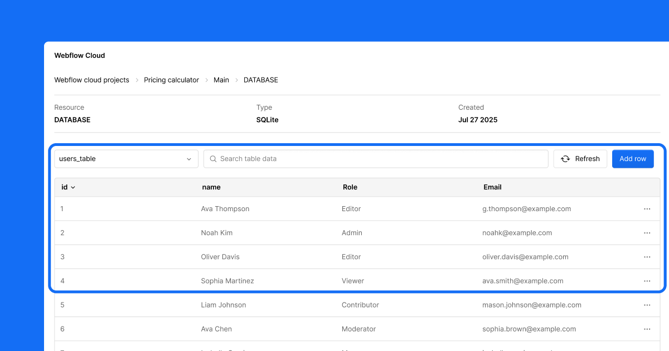Navigate to Pricing calculator via breadcrumb
The height and width of the screenshot is (351, 669).
171,80
